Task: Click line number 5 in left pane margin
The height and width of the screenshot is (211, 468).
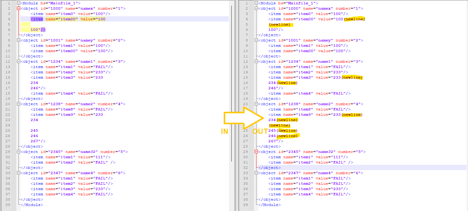Action: (x=9, y=24)
